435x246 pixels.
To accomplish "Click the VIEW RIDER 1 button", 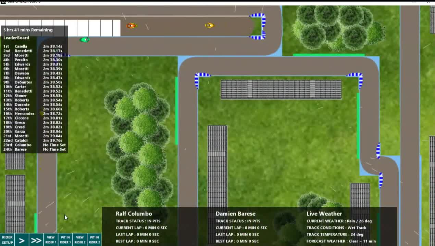I will (50, 240).
